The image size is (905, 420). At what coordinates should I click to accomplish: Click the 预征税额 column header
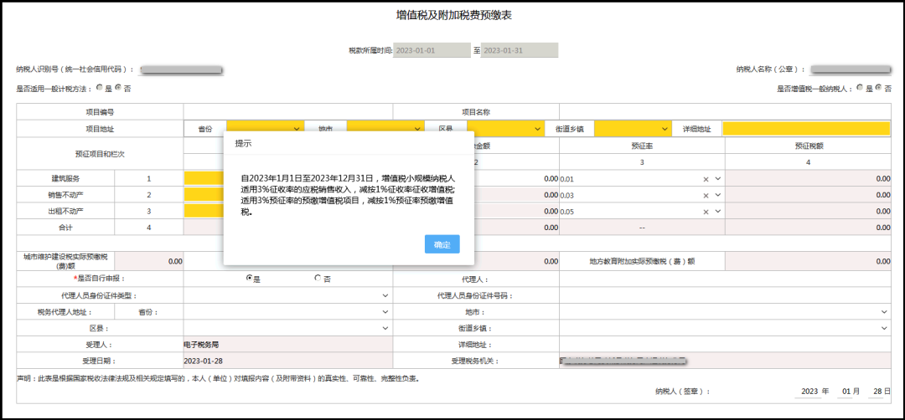tap(808, 146)
